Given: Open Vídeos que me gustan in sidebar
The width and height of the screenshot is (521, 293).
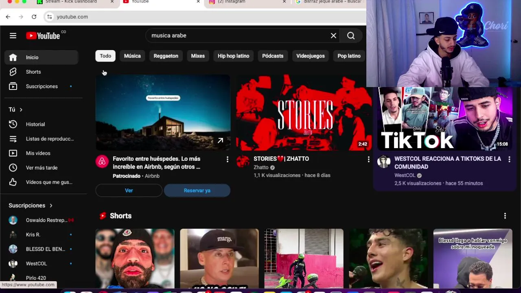Looking at the screenshot, I should pyautogui.click(x=41, y=182).
